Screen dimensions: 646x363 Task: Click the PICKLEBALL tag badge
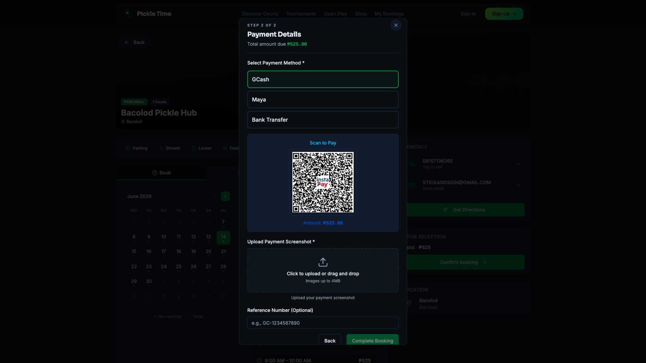[x=134, y=102]
